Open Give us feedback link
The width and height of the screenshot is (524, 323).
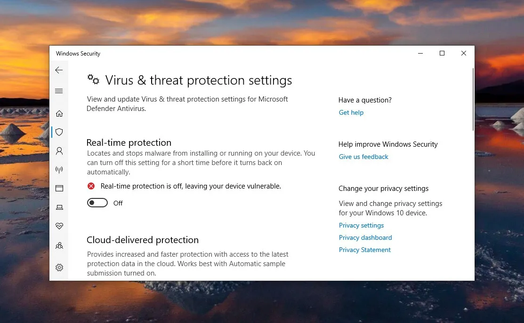coord(363,157)
